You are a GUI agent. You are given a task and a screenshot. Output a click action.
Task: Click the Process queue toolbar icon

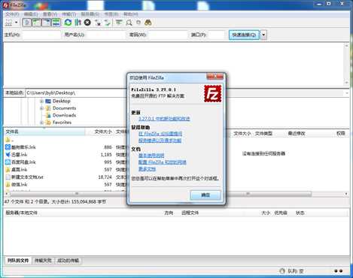[x=78, y=23]
